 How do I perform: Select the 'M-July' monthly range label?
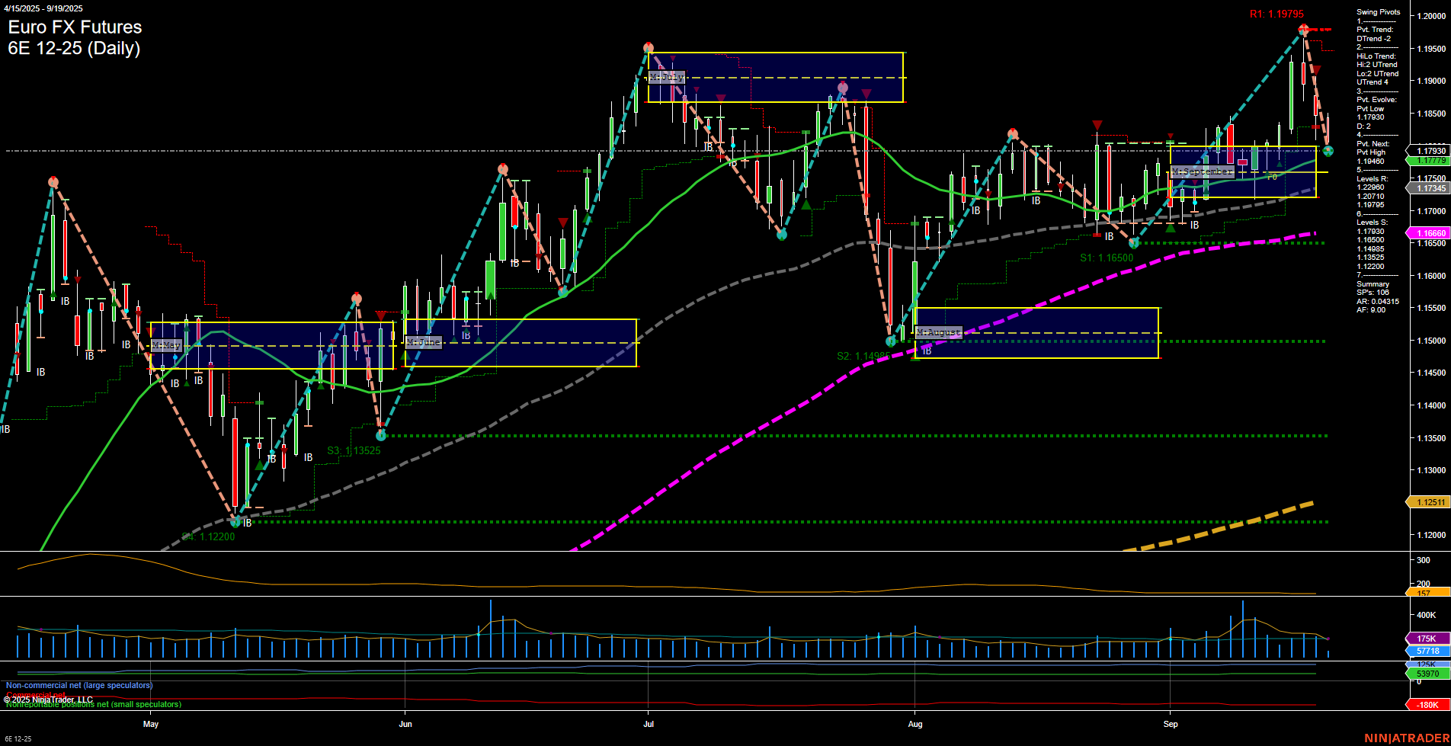click(x=667, y=78)
